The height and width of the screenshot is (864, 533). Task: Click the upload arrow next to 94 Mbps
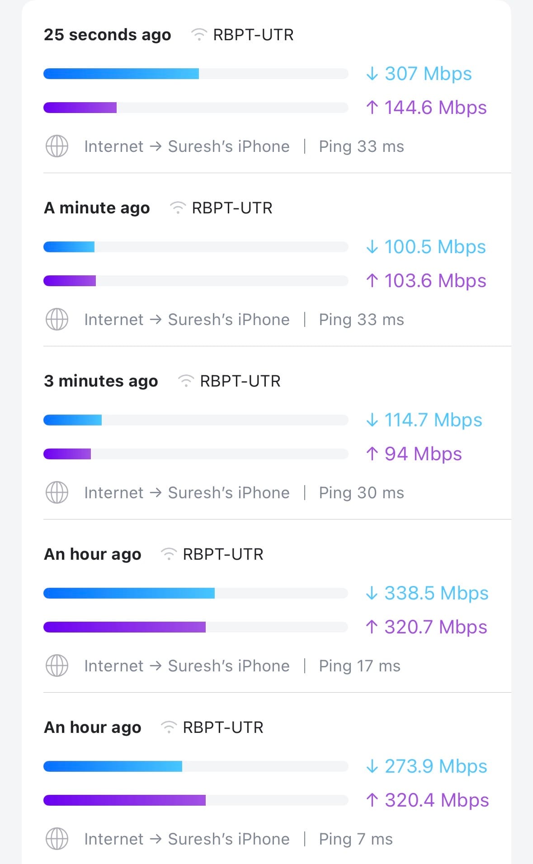tap(372, 453)
